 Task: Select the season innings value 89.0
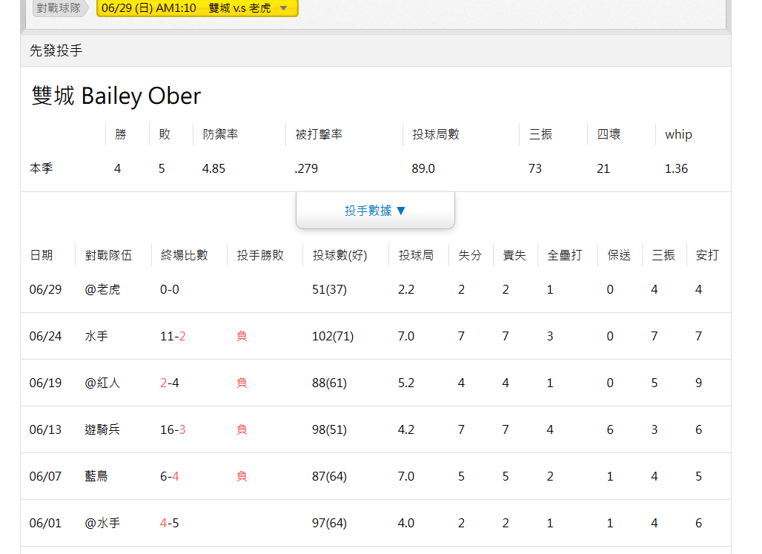pos(423,169)
